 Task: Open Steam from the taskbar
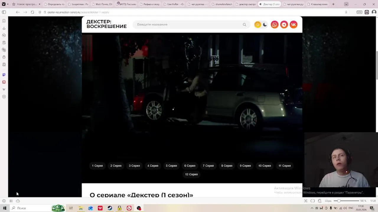110,208
